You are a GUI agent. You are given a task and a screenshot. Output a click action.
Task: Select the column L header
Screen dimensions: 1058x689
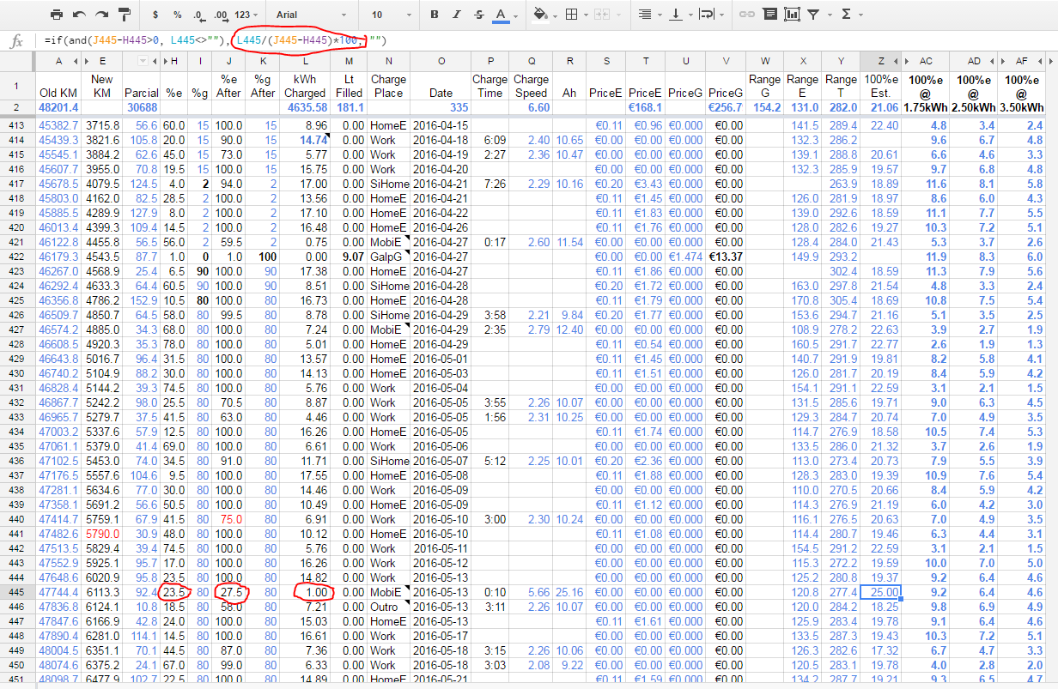pyautogui.click(x=305, y=61)
